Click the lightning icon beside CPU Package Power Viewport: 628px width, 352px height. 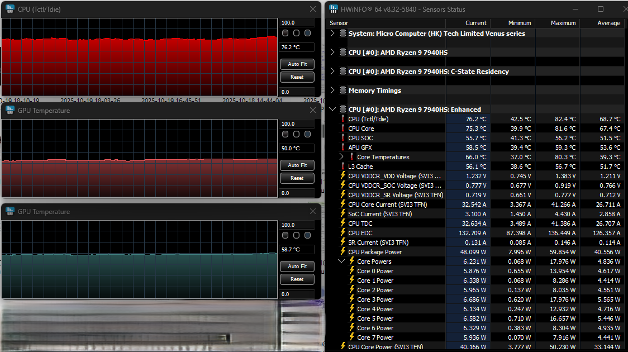(343, 252)
